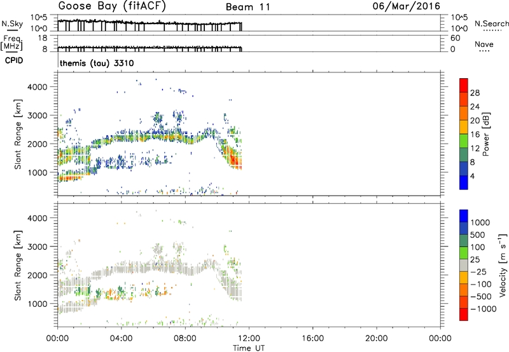Screen dimensions: 509x352
Task: Click the Velocity [m s-1] colorbar title
Action: click(503, 265)
